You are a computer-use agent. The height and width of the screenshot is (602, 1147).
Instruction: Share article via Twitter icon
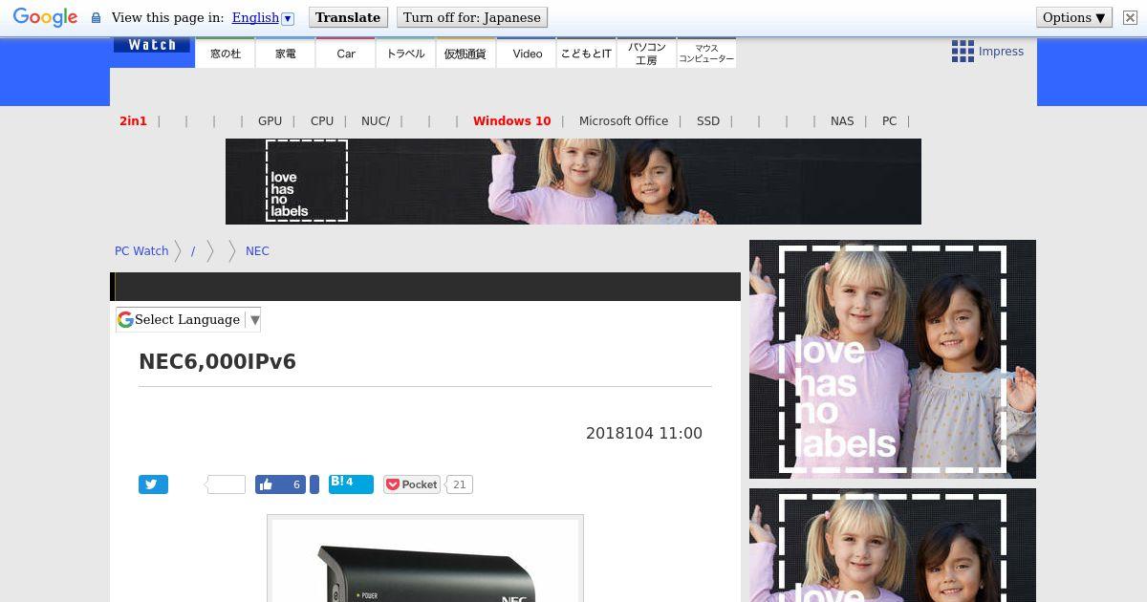(153, 484)
